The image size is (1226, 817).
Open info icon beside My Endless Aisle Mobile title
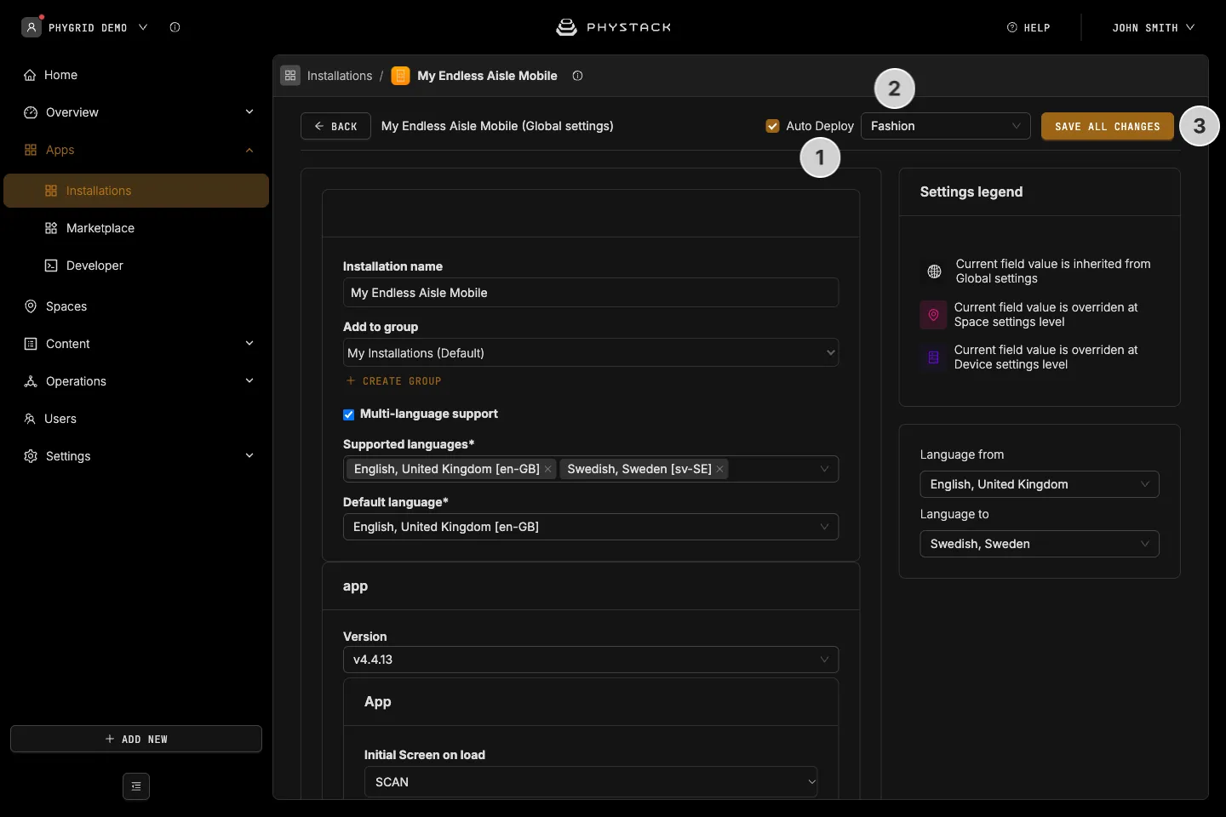click(x=577, y=76)
